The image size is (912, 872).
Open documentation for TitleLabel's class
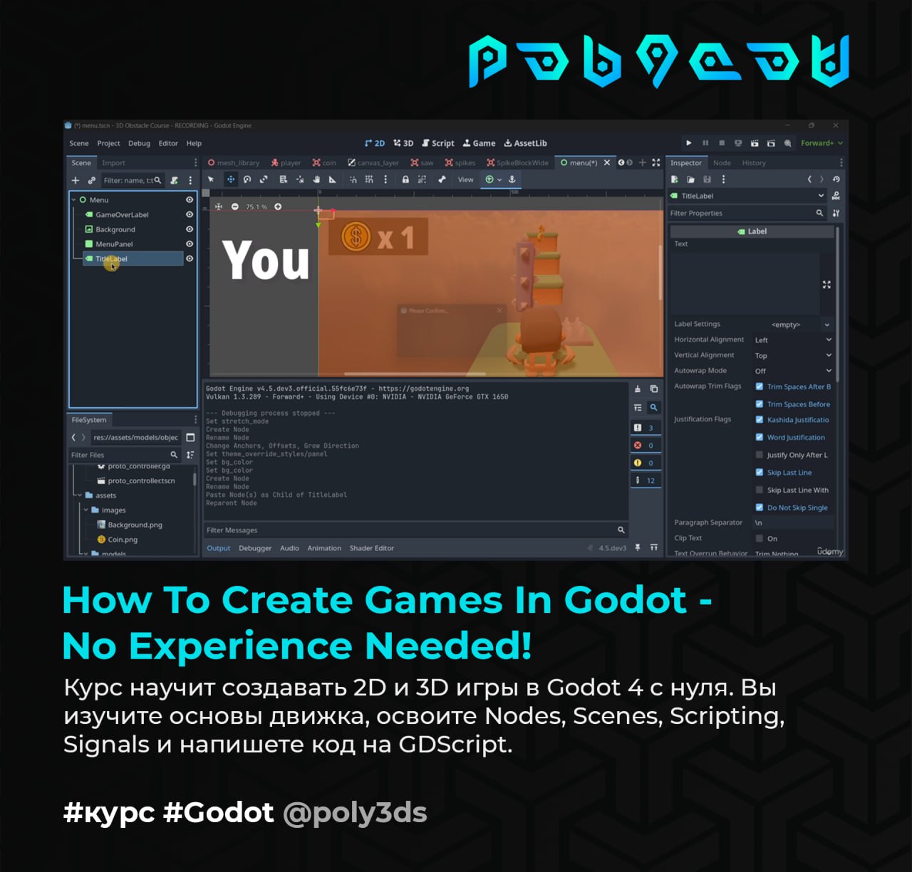point(836,196)
